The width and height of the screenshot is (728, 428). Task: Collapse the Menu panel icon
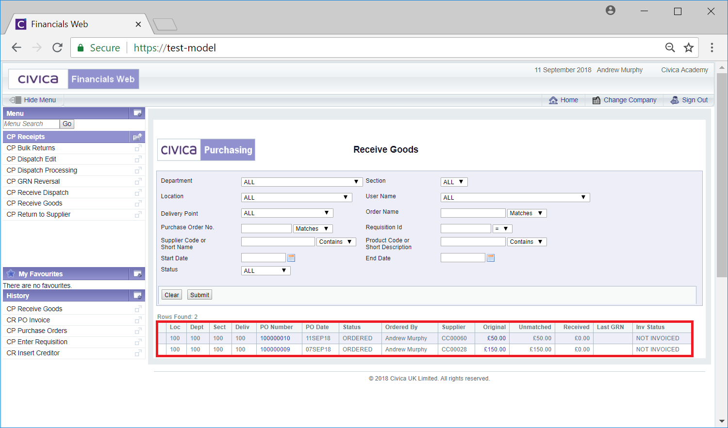pyautogui.click(x=138, y=113)
